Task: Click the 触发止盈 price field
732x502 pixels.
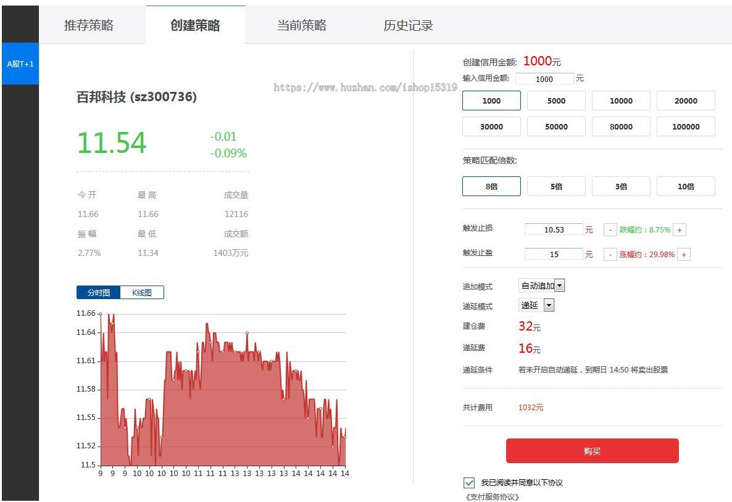Action: [x=554, y=254]
